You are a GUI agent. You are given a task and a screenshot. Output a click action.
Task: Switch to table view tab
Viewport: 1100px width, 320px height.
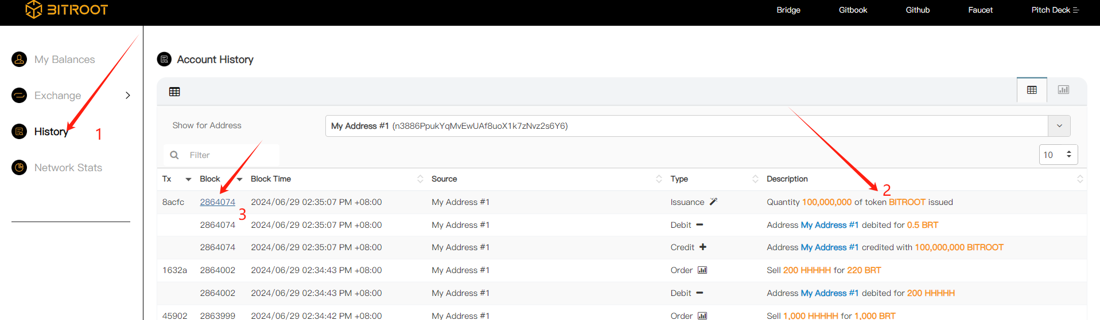pyautogui.click(x=1032, y=90)
